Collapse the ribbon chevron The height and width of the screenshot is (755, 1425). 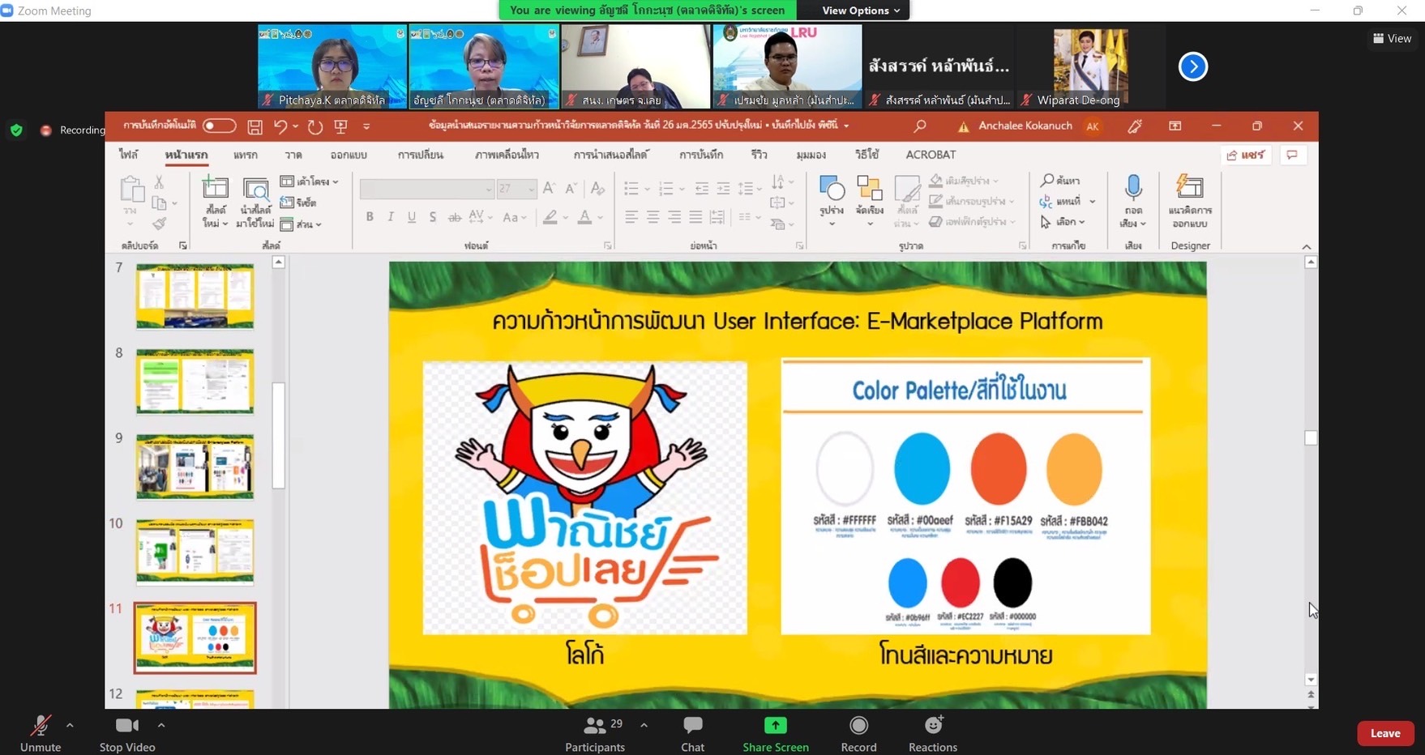coord(1307,246)
